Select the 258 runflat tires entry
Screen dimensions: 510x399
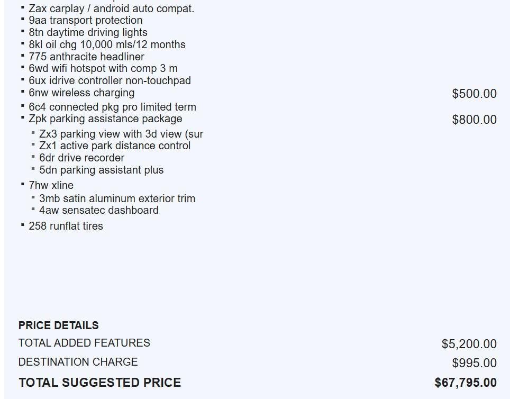click(66, 226)
